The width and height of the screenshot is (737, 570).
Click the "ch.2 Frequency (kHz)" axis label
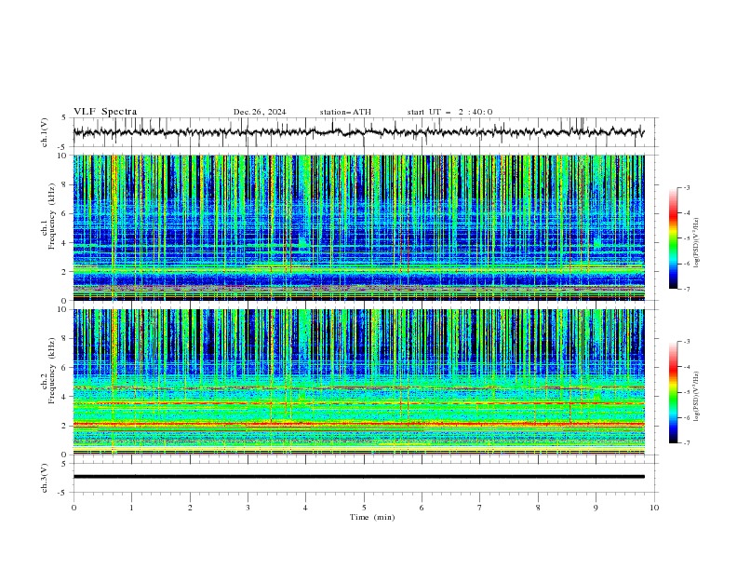[x=48, y=371]
